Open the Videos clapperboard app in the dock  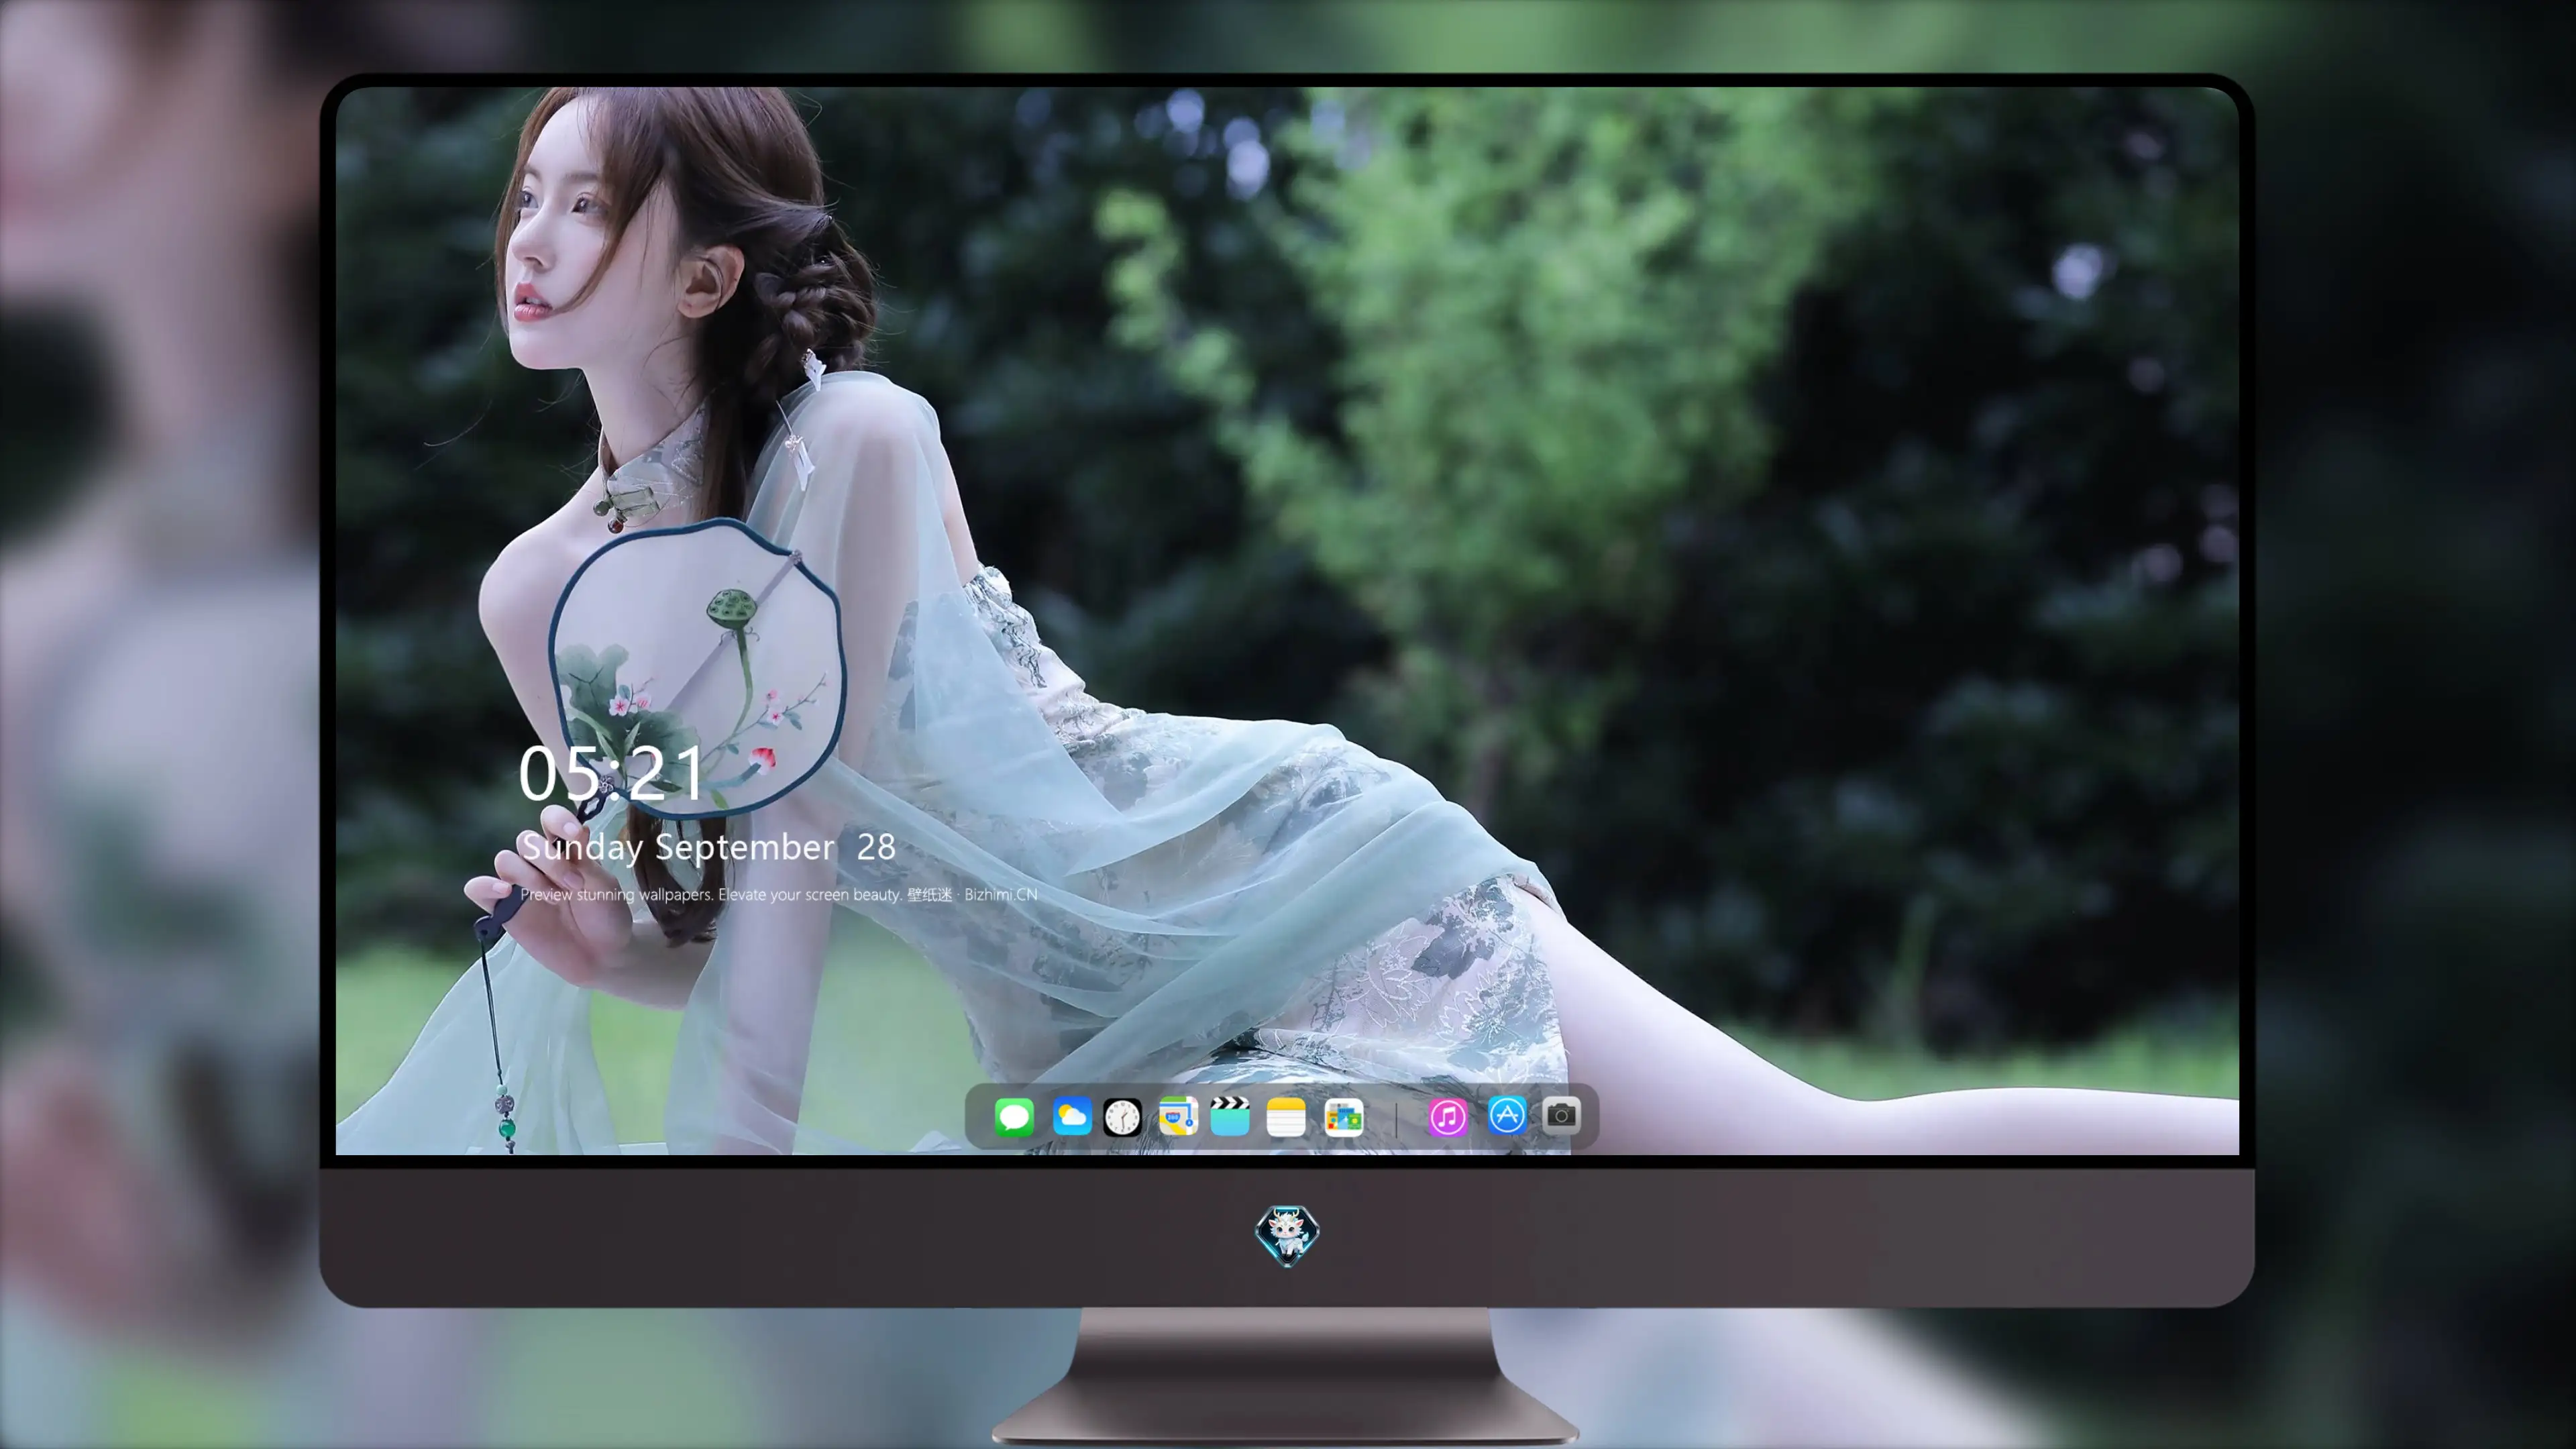coord(1230,1116)
